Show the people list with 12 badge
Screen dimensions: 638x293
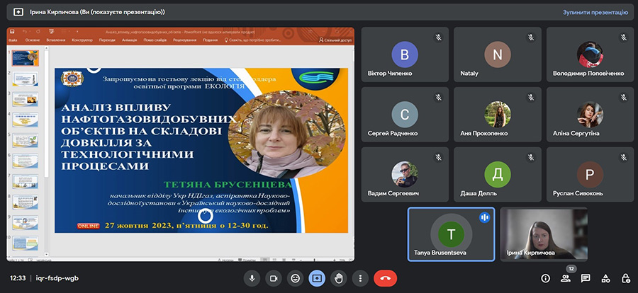(x=566, y=278)
